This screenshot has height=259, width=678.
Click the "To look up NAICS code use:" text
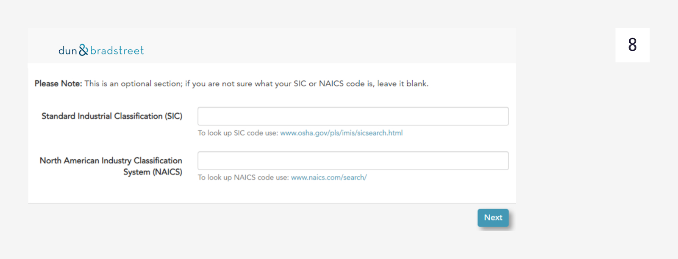pos(243,177)
